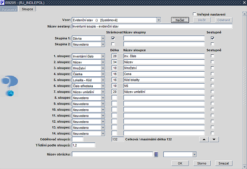Open 14. sloupec dropdown

click(103, 134)
